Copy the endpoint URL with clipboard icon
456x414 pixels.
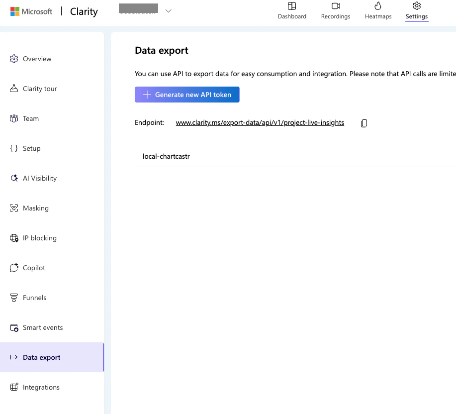(x=364, y=123)
